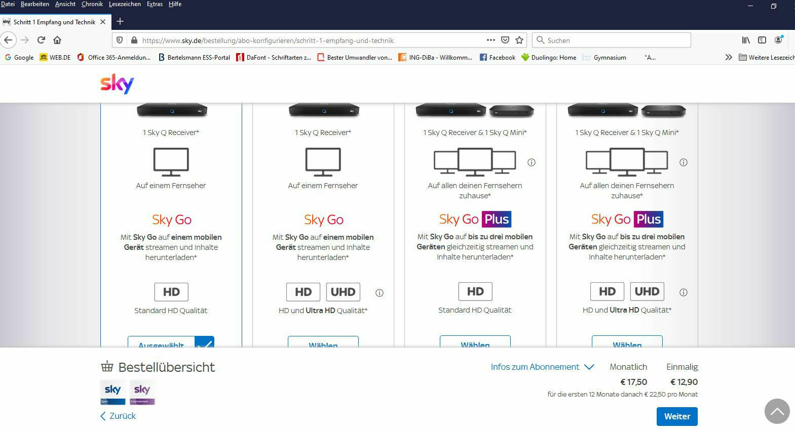The image size is (795, 433).
Task: Click the browser forward arrow
Action: click(25, 40)
